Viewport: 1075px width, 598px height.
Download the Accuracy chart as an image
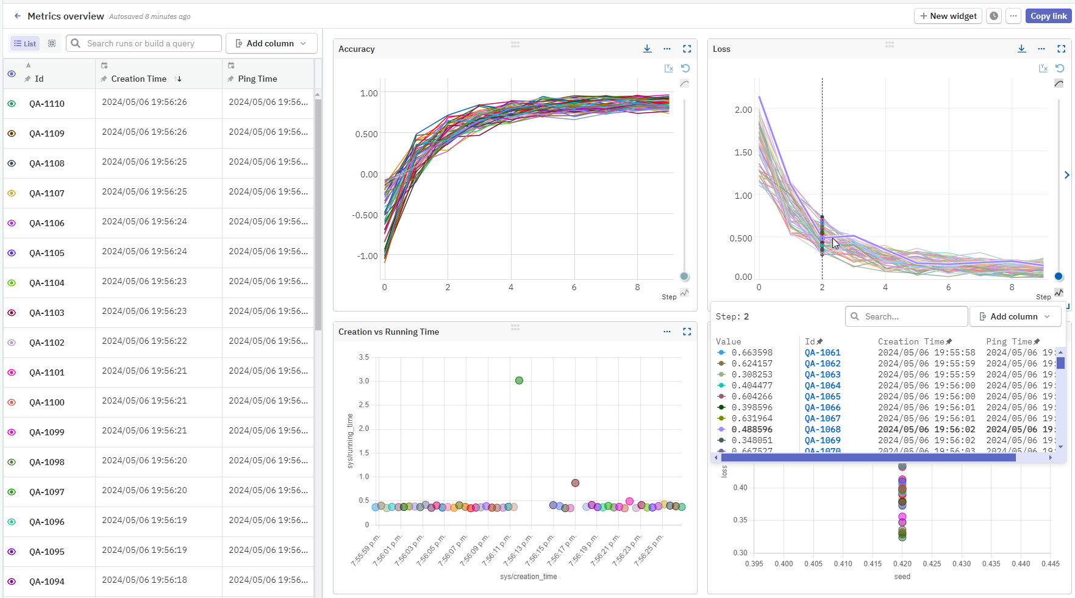(647, 49)
